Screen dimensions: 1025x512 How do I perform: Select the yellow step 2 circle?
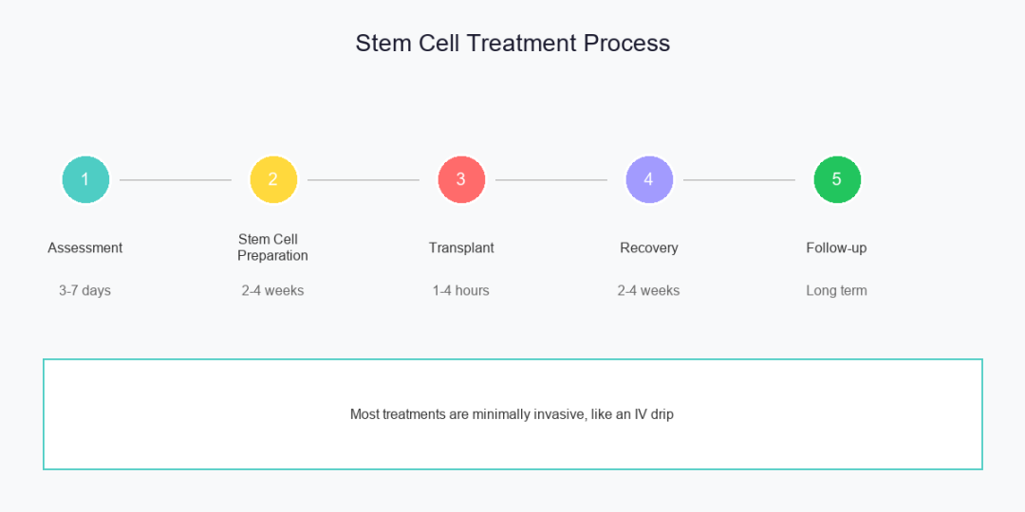point(273,179)
